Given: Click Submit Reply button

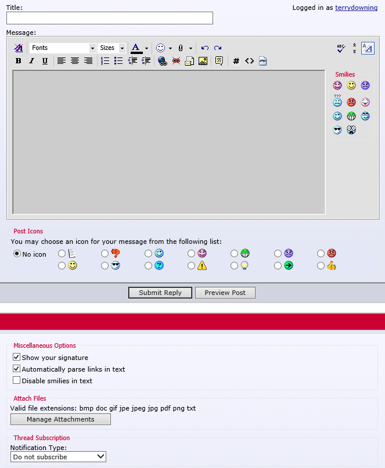Looking at the screenshot, I should 160,293.
